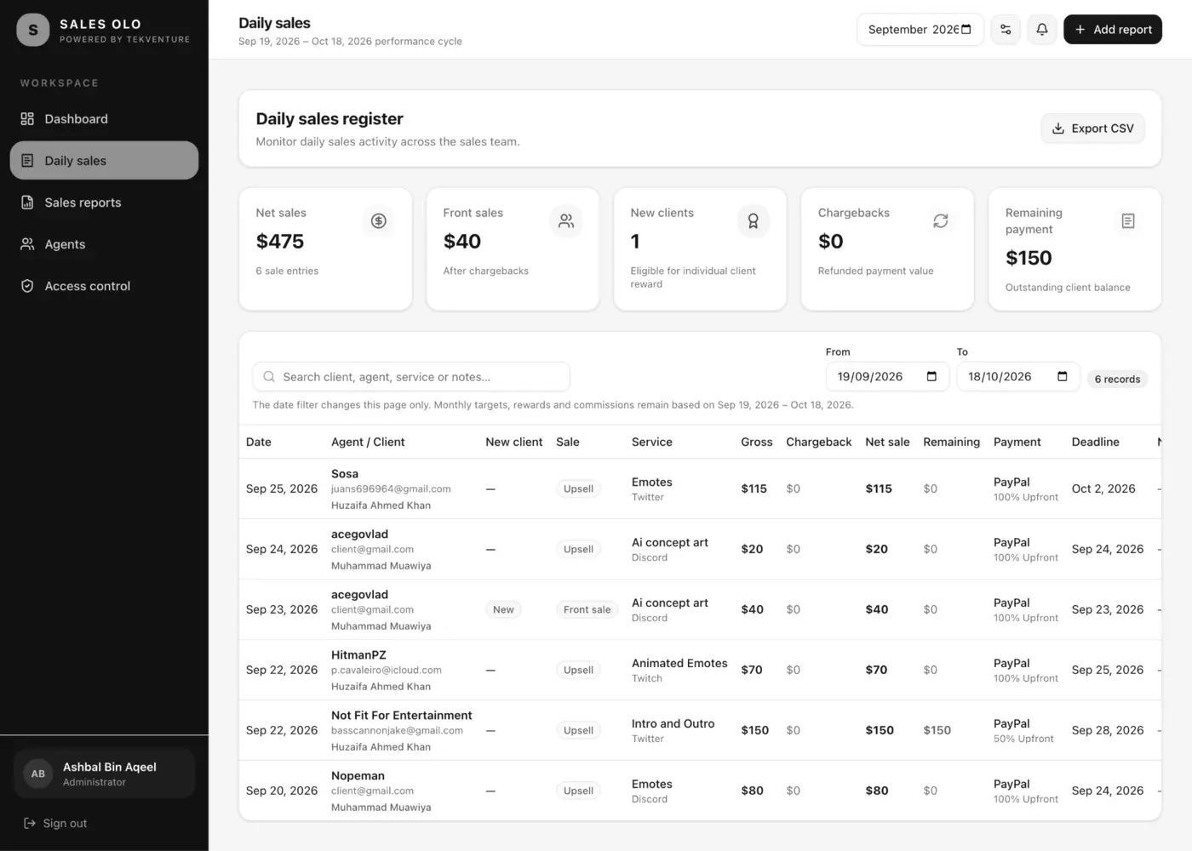Select Daily sales in the sidebar

(x=104, y=161)
